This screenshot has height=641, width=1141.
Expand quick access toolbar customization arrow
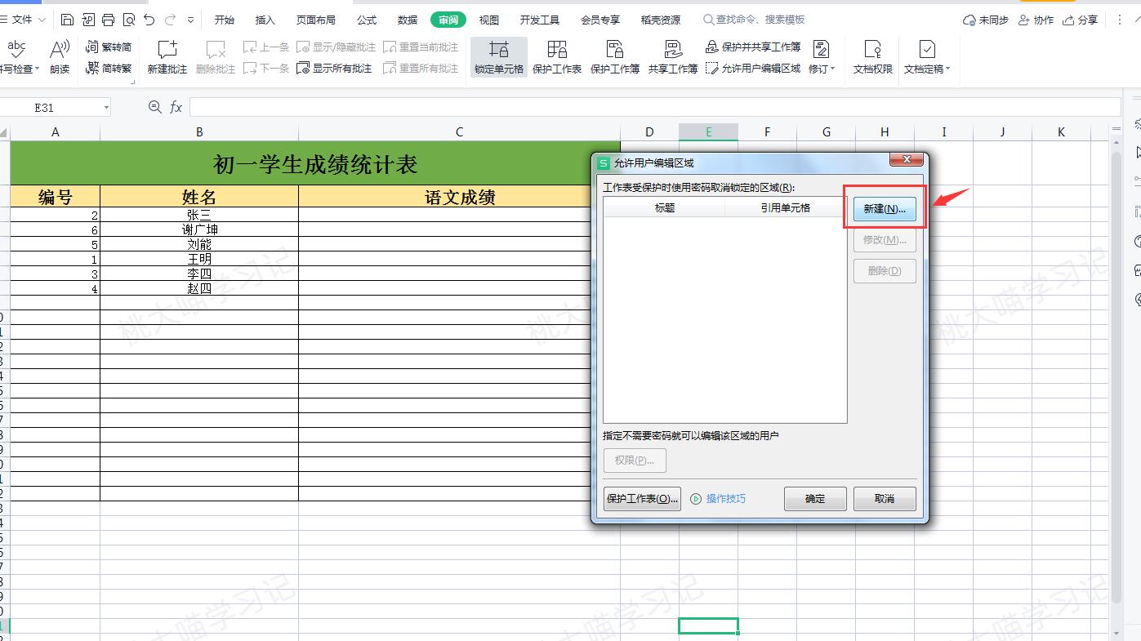[x=191, y=20]
